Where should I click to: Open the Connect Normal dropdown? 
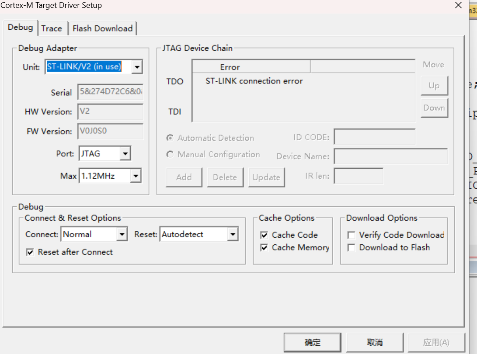coord(122,235)
